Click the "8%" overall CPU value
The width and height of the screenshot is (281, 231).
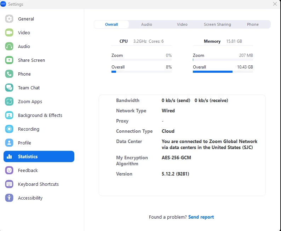(x=169, y=67)
